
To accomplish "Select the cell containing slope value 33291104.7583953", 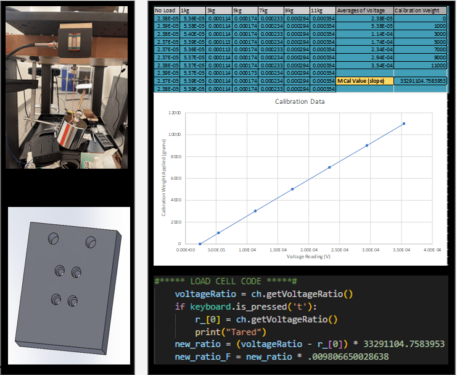I will pyautogui.click(x=420, y=80).
